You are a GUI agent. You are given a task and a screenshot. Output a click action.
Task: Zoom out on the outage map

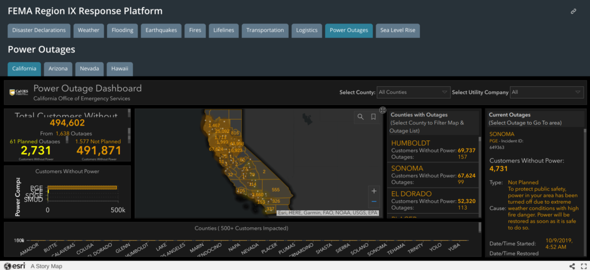[374, 201]
